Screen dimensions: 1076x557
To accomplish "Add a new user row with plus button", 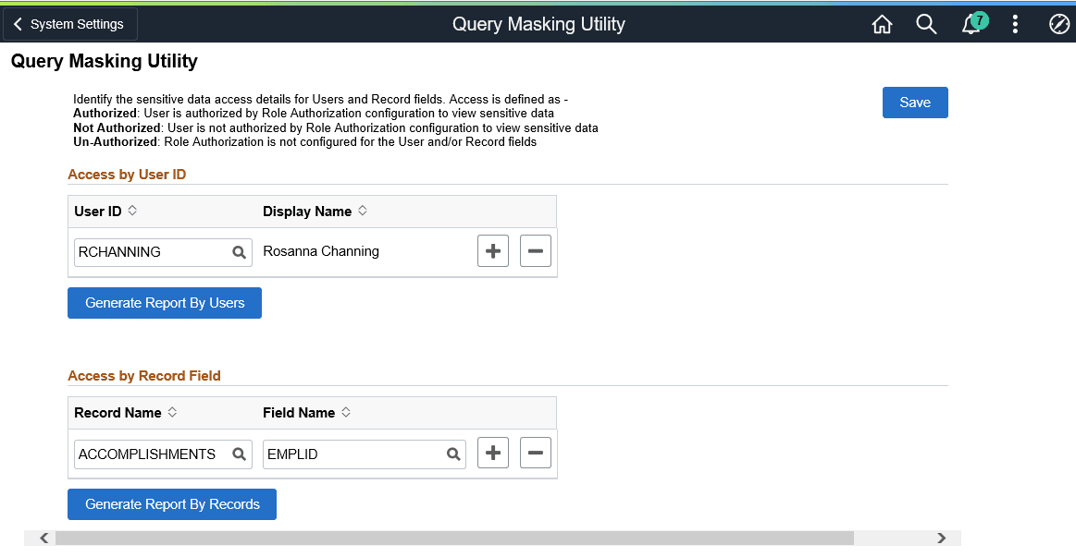I will (492, 250).
